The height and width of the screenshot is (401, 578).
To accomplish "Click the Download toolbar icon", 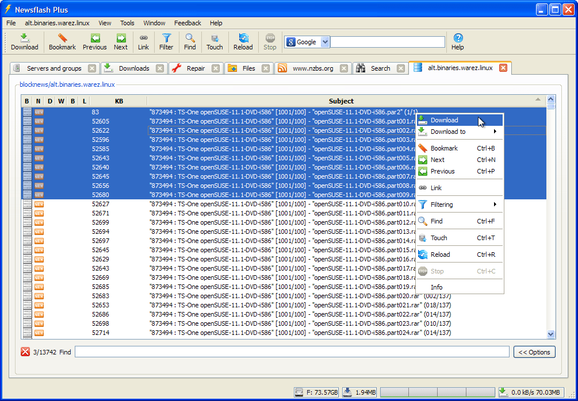I will point(24,38).
